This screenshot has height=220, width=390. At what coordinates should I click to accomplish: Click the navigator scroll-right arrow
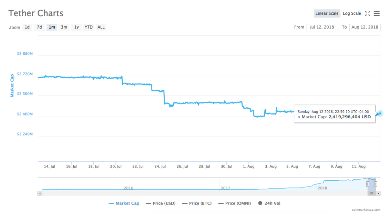pos(378,193)
